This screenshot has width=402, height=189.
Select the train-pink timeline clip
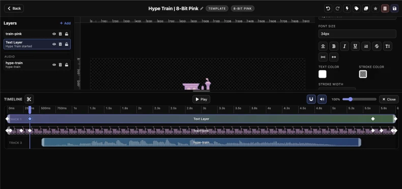click(202, 131)
